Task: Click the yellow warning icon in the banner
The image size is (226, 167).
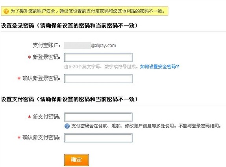Action: pyautogui.click(x=6, y=11)
